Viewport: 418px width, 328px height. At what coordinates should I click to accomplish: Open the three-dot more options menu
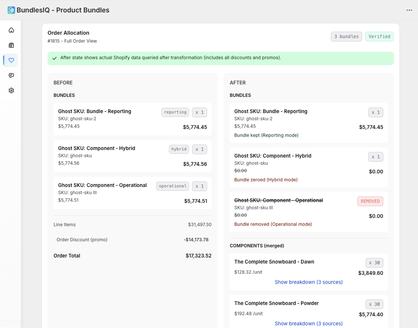tap(409, 10)
